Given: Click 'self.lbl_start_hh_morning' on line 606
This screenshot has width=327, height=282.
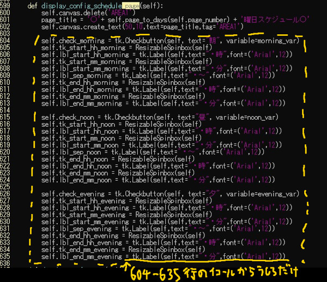Looking at the screenshot, I should tap(85, 55).
